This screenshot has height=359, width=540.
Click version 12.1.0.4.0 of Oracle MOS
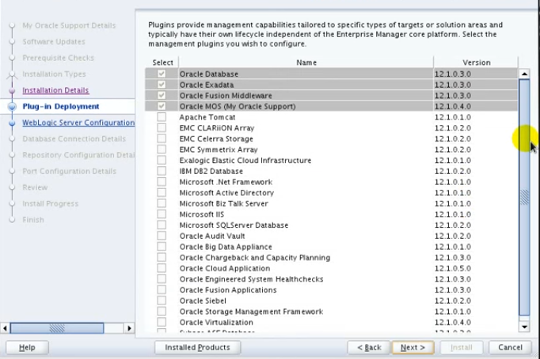453,106
